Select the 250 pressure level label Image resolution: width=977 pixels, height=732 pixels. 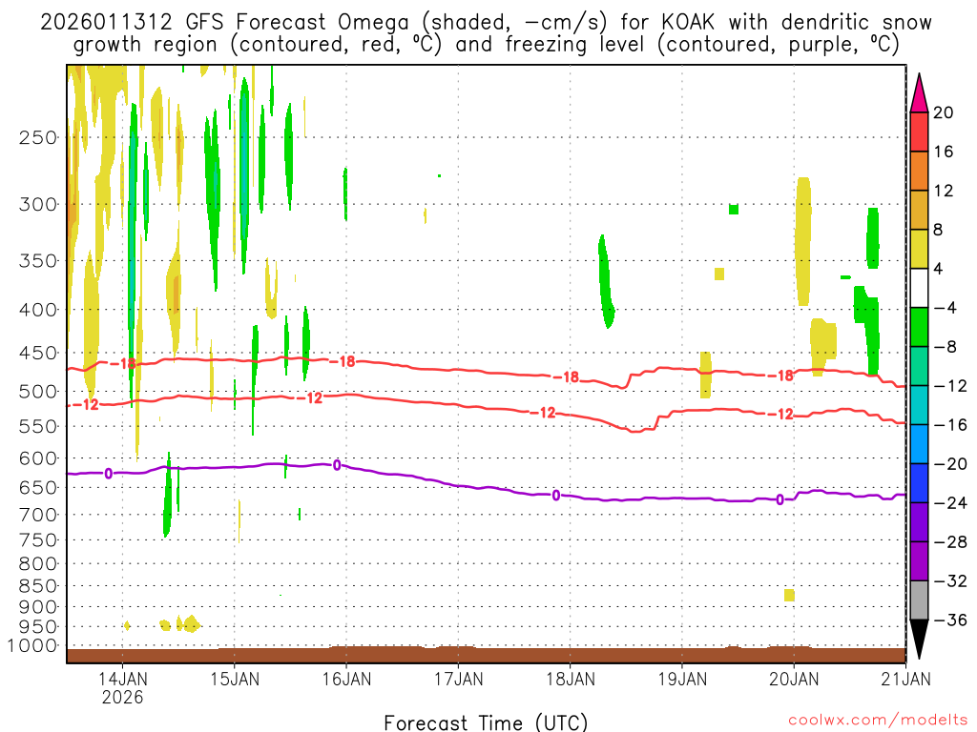[x=38, y=137]
